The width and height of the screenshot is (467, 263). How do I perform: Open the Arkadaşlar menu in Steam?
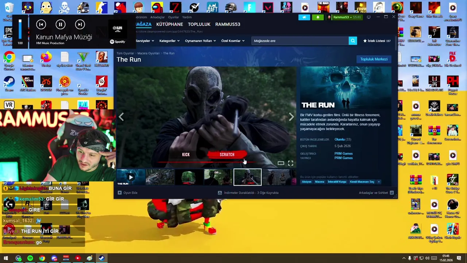coord(158,17)
